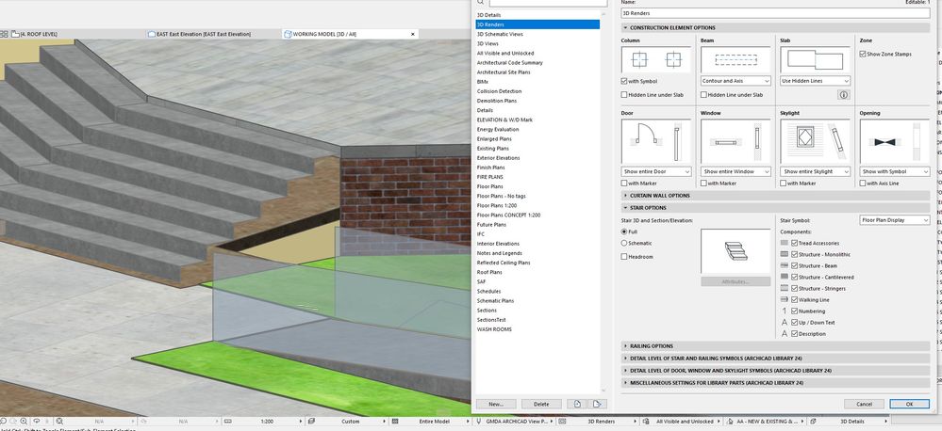Click the tab overview grid icon
942x431 pixels.
[x=5, y=34]
